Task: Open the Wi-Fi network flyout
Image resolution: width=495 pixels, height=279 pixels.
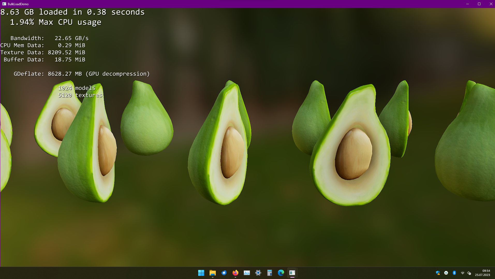Action: coord(463,273)
